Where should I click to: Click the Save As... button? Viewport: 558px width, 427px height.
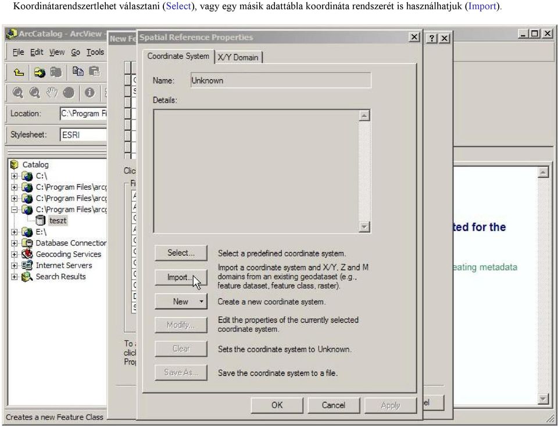[x=181, y=372]
